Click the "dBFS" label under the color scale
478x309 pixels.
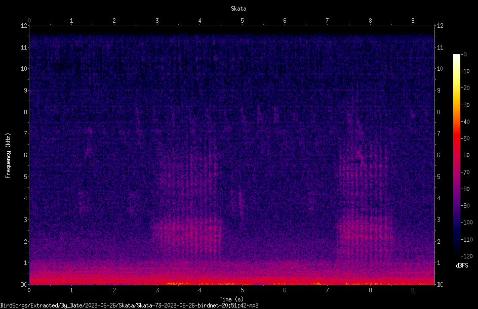pyautogui.click(x=462, y=266)
